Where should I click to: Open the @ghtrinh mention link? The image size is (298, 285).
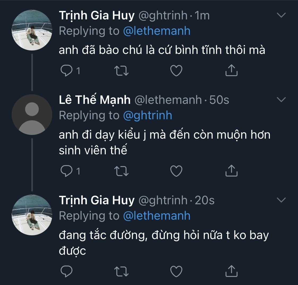pos(148,115)
